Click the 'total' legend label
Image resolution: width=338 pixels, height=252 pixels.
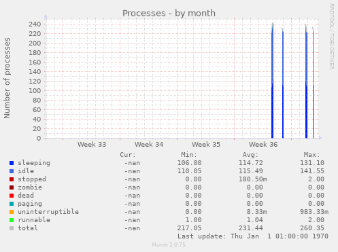[x=28, y=228]
